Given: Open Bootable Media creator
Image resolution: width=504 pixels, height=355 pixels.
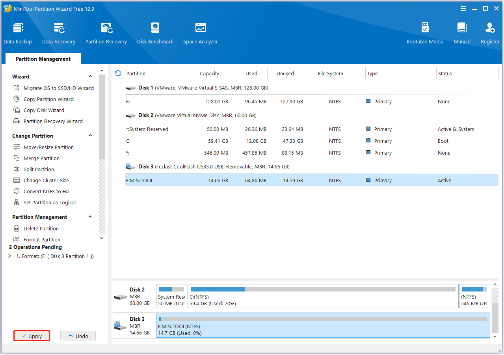Looking at the screenshot, I should pos(425,32).
